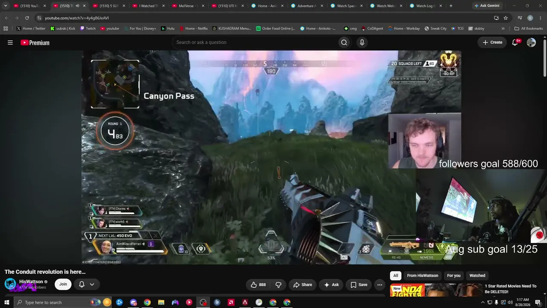Open Home - Netflix bookmark
547x308 pixels.
point(194,29)
